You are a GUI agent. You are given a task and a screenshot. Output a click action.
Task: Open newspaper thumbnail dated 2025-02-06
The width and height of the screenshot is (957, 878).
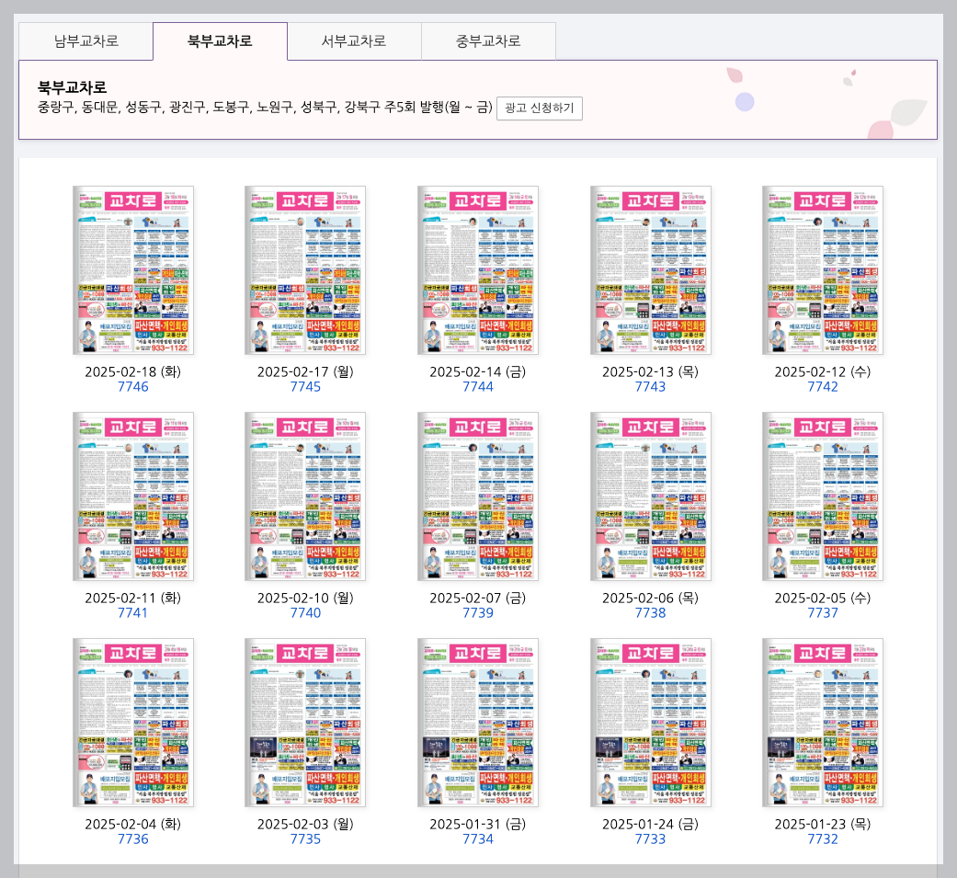tap(651, 496)
